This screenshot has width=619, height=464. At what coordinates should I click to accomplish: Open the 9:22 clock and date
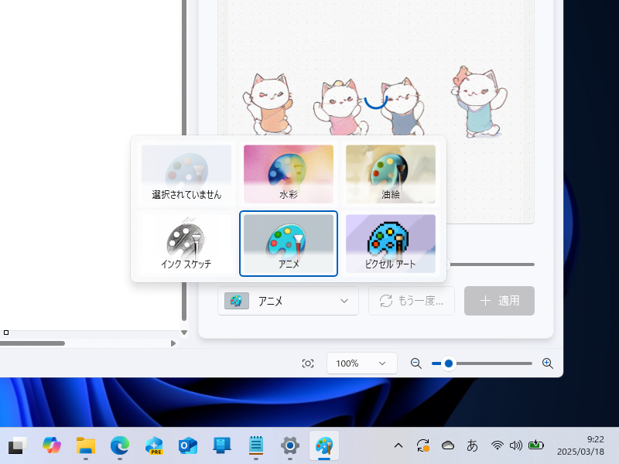pos(580,445)
